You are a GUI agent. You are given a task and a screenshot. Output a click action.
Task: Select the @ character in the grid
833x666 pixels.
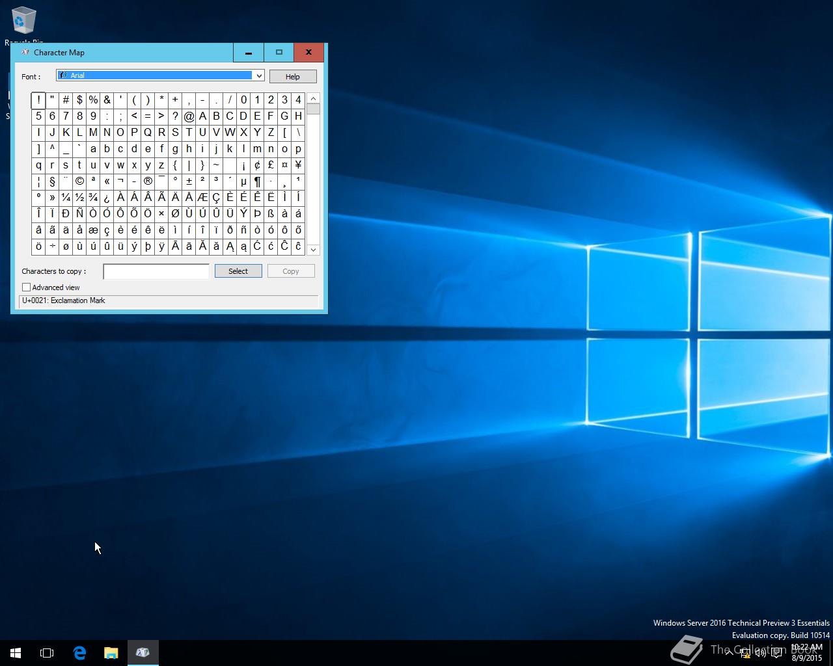(189, 116)
